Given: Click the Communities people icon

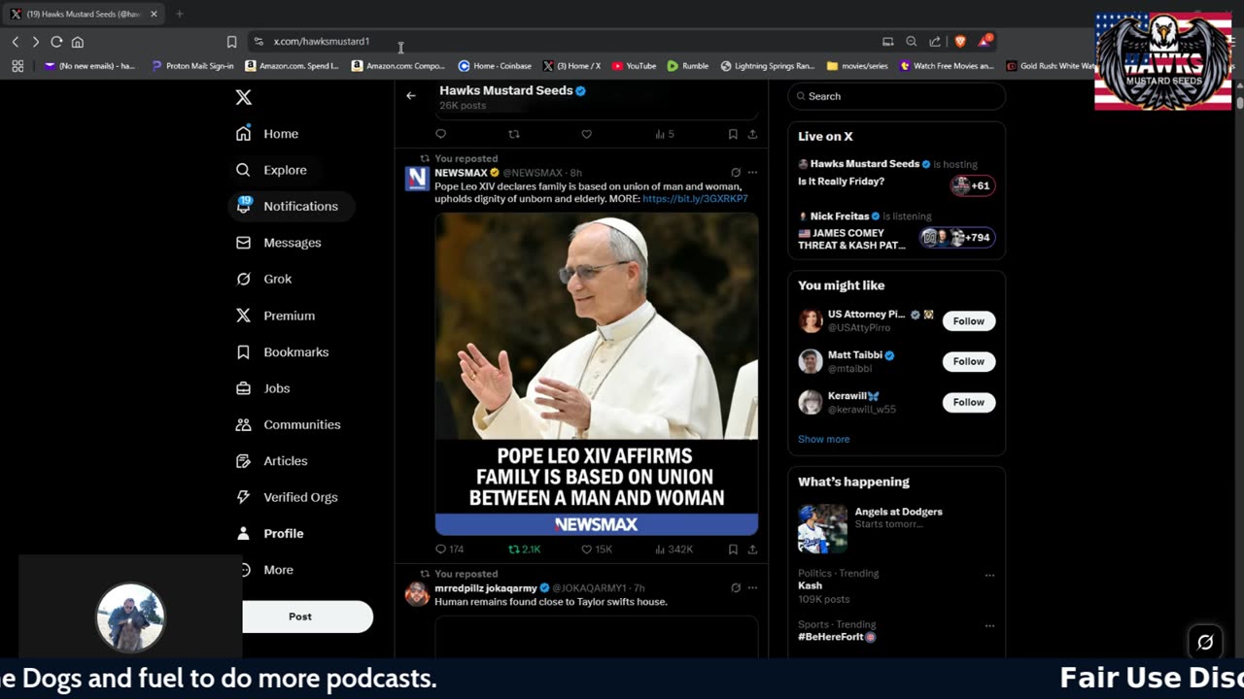Looking at the screenshot, I should pos(244,424).
